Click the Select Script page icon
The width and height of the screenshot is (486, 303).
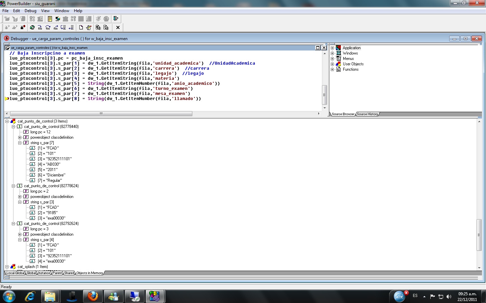click(x=81, y=28)
